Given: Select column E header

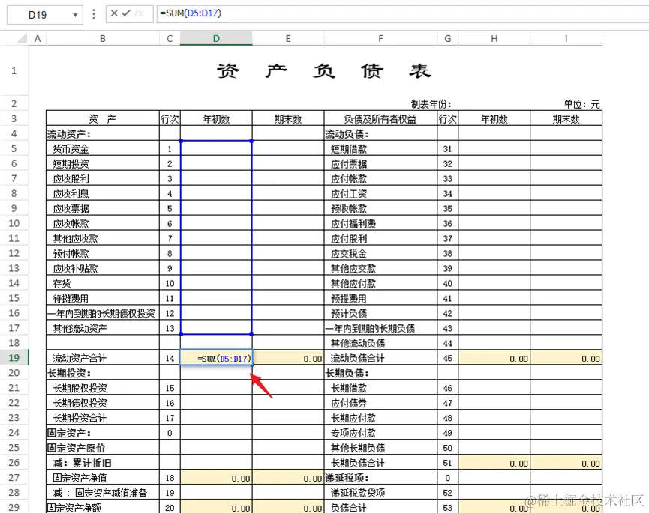Looking at the screenshot, I should point(288,39).
